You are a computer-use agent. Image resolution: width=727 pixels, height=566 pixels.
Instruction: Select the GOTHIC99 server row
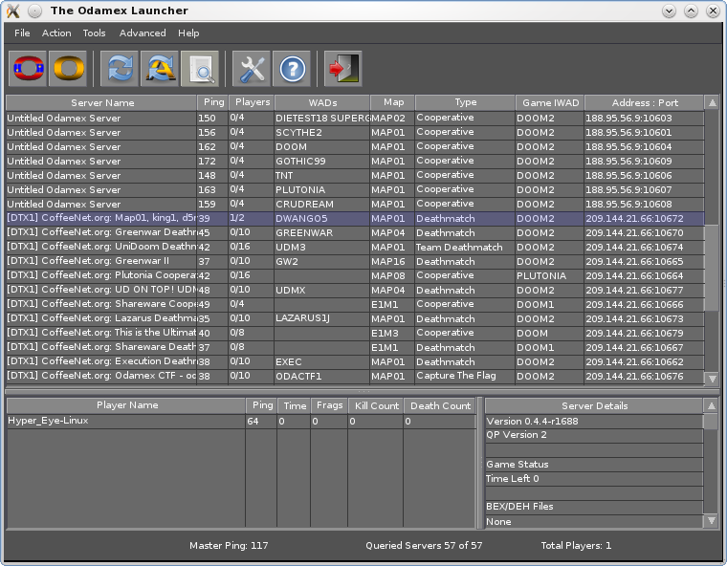click(355, 161)
